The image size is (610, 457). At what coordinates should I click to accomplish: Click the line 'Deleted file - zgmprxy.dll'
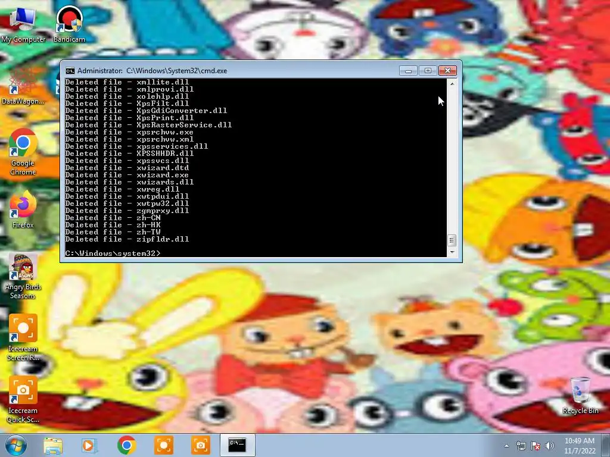tap(127, 211)
